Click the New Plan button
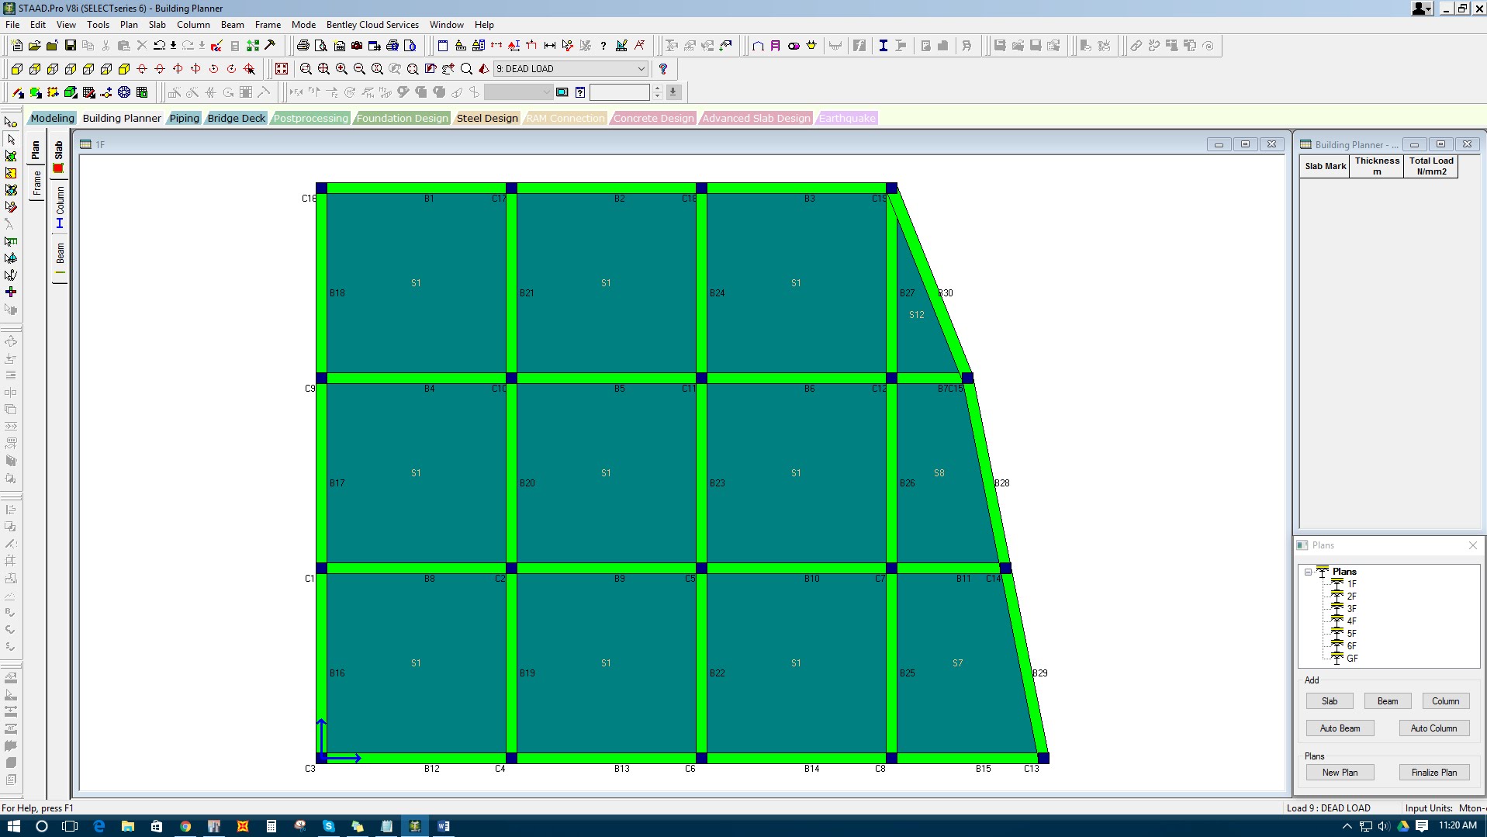Image resolution: width=1487 pixels, height=837 pixels. click(1339, 772)
